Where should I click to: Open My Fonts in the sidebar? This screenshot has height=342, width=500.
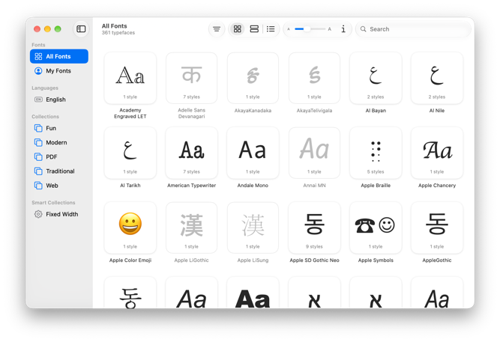(x=59, y=70)
